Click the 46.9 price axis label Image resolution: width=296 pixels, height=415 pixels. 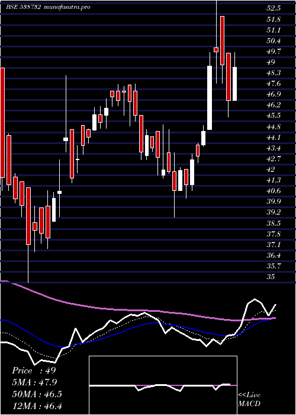point(274,94)
